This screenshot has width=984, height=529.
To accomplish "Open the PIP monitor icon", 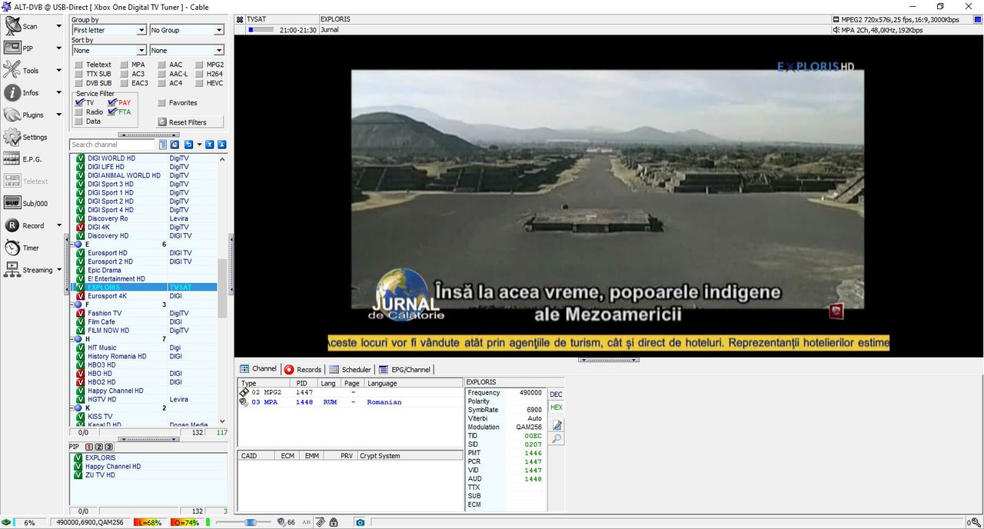I will pos(12,48).
